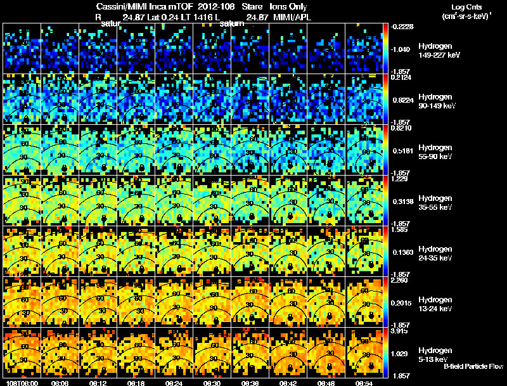This screenshot has width=507, height=386.
Task: Click the "0.5181" colorbar midpoint value
Action: [403, 151]
